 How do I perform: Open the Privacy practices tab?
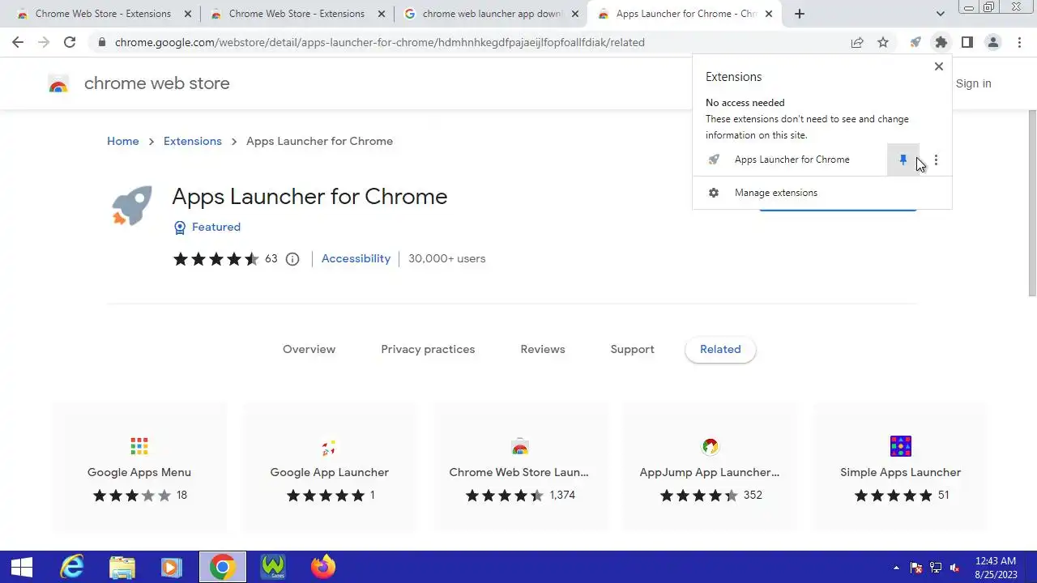(428, 349)
